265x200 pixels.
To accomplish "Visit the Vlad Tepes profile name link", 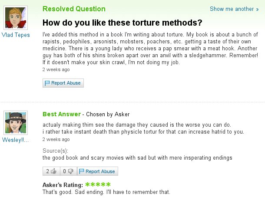I will pos(16,35).
